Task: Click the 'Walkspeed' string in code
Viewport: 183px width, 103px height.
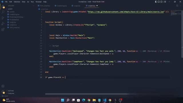Action: (78, 51)
